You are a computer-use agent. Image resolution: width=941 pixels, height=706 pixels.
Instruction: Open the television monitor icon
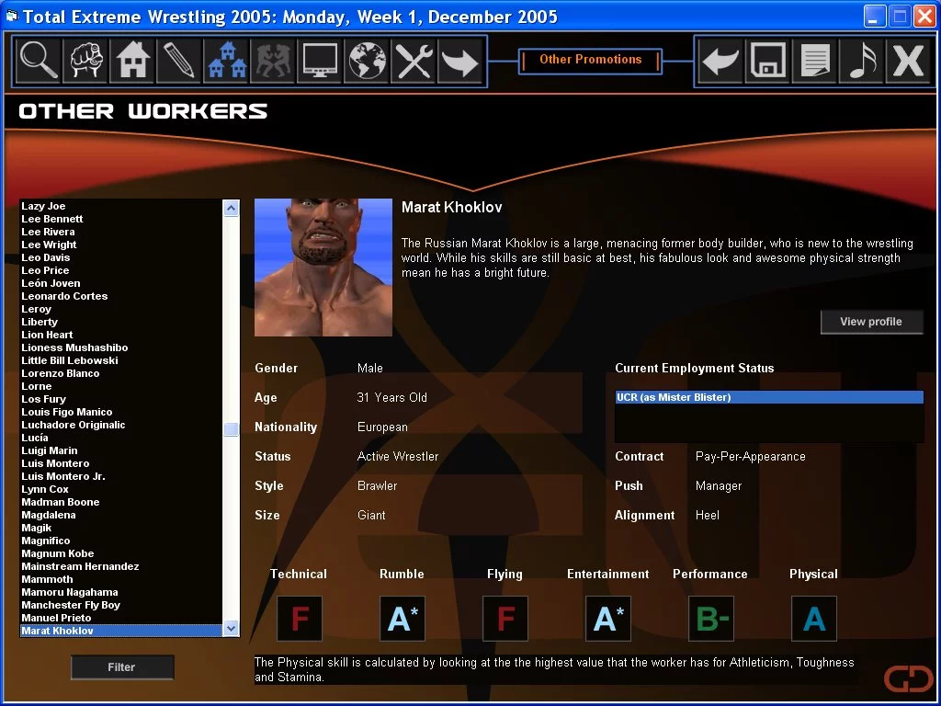pyautogui.click(x=320, y=60)
